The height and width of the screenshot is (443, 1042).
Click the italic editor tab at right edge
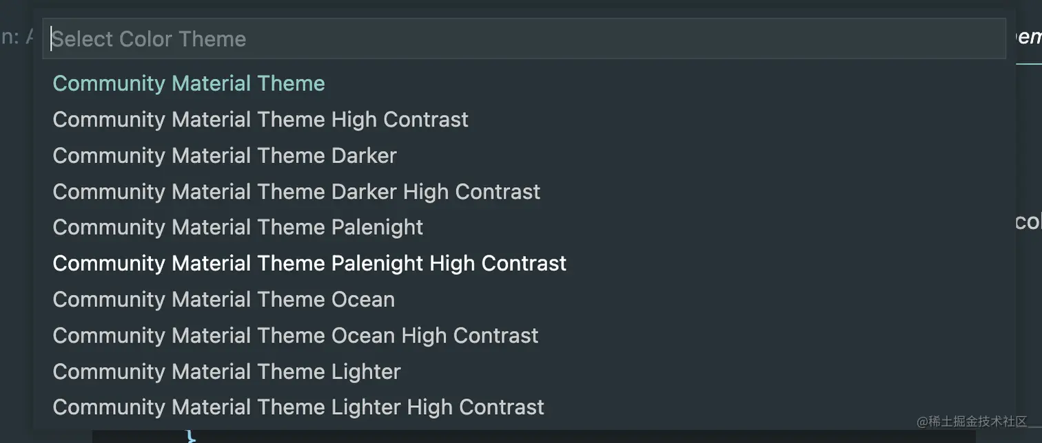[1029, 36]
